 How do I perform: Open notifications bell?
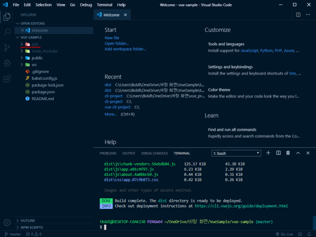[x=309, y=234]
